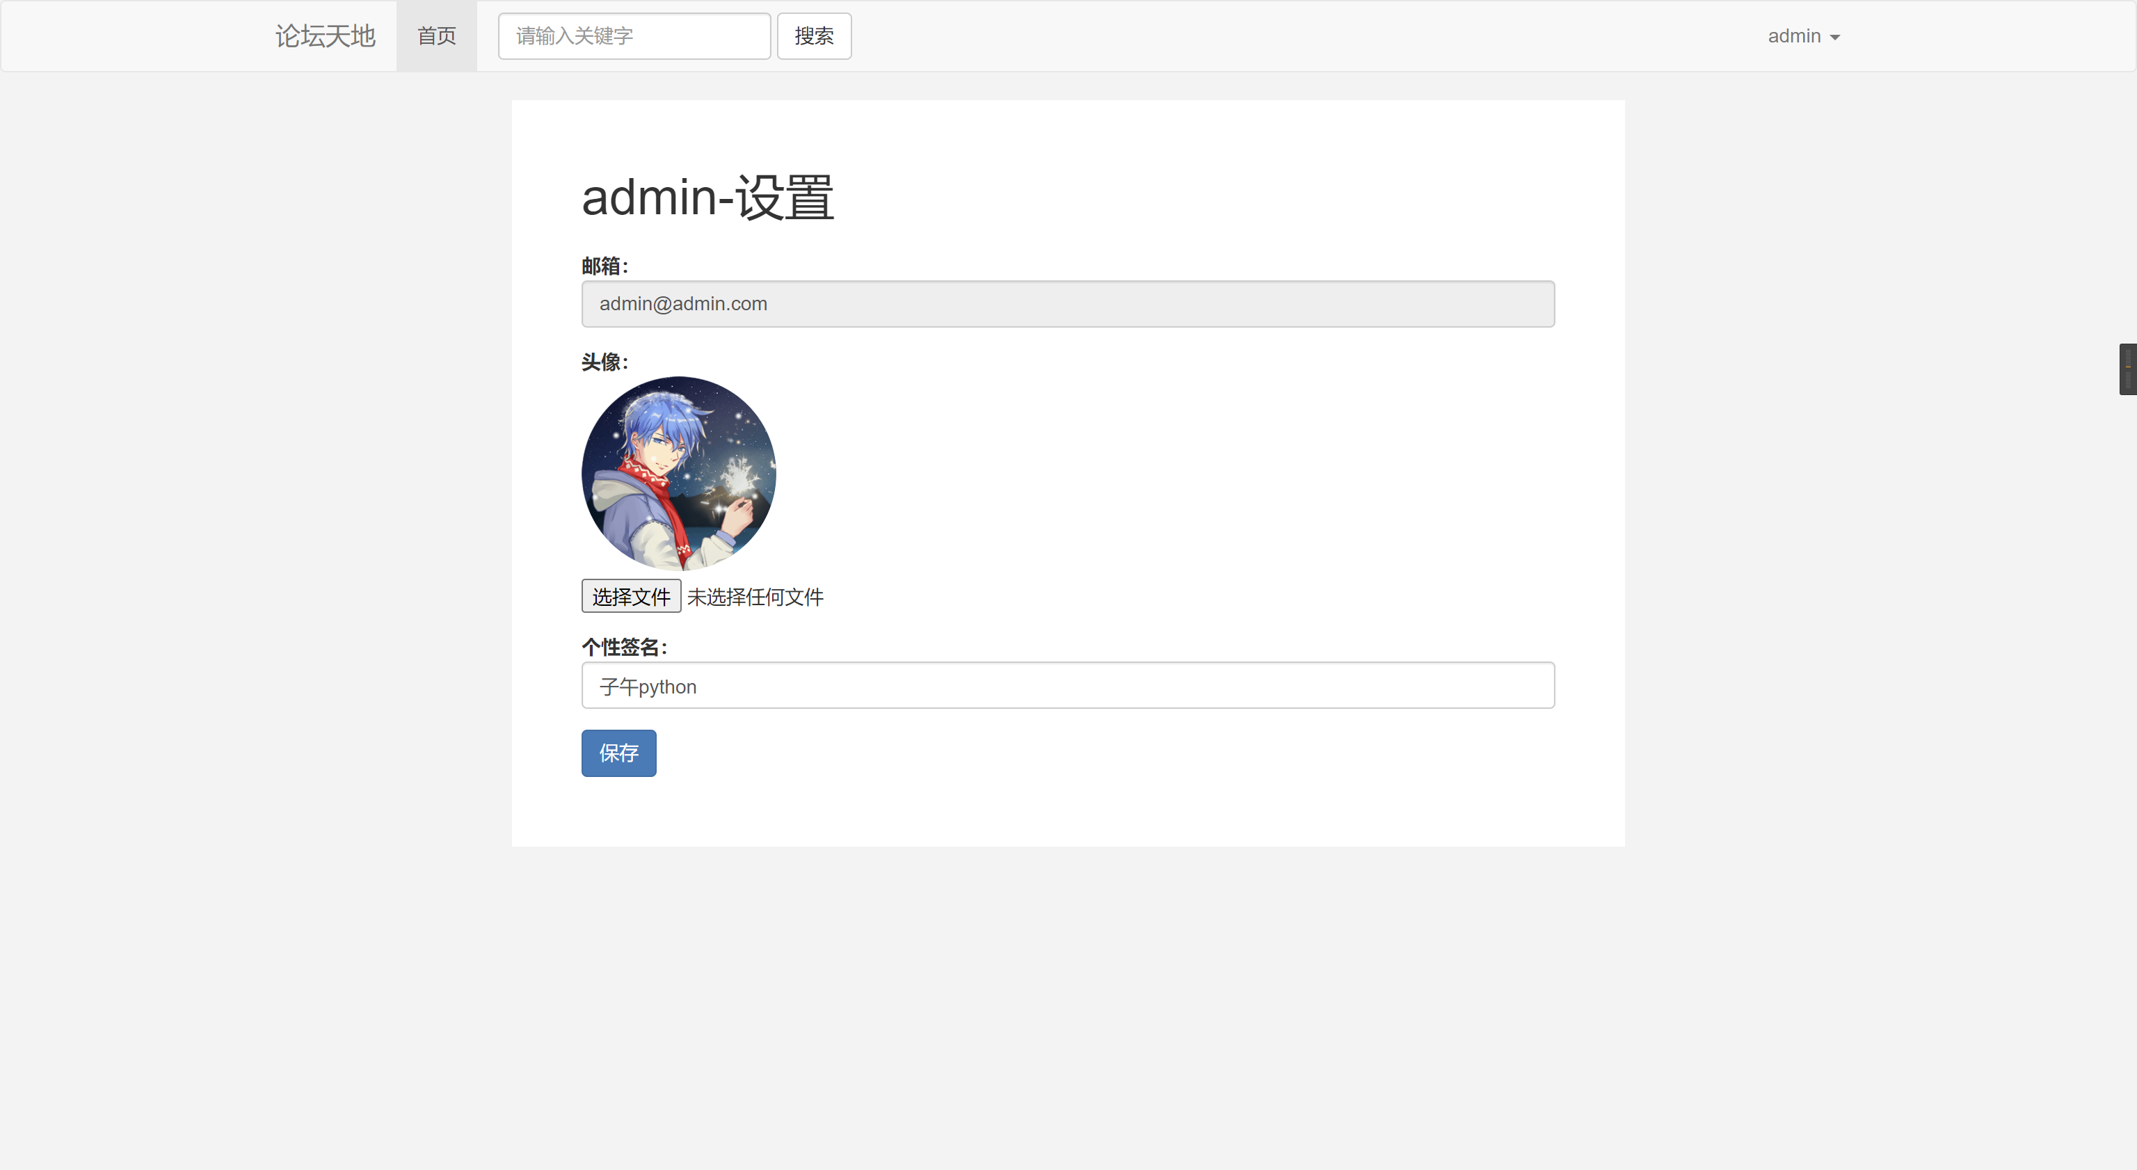The image size is (2137, 1170).
Task: Click the 邮箱 field label
Action: [605, 266]
